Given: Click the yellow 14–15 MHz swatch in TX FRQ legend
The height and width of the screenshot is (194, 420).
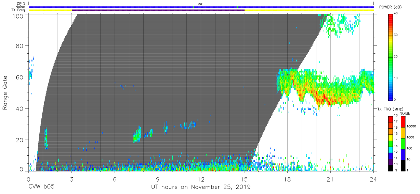Looking at the screenshot, I should pos(391,137).
